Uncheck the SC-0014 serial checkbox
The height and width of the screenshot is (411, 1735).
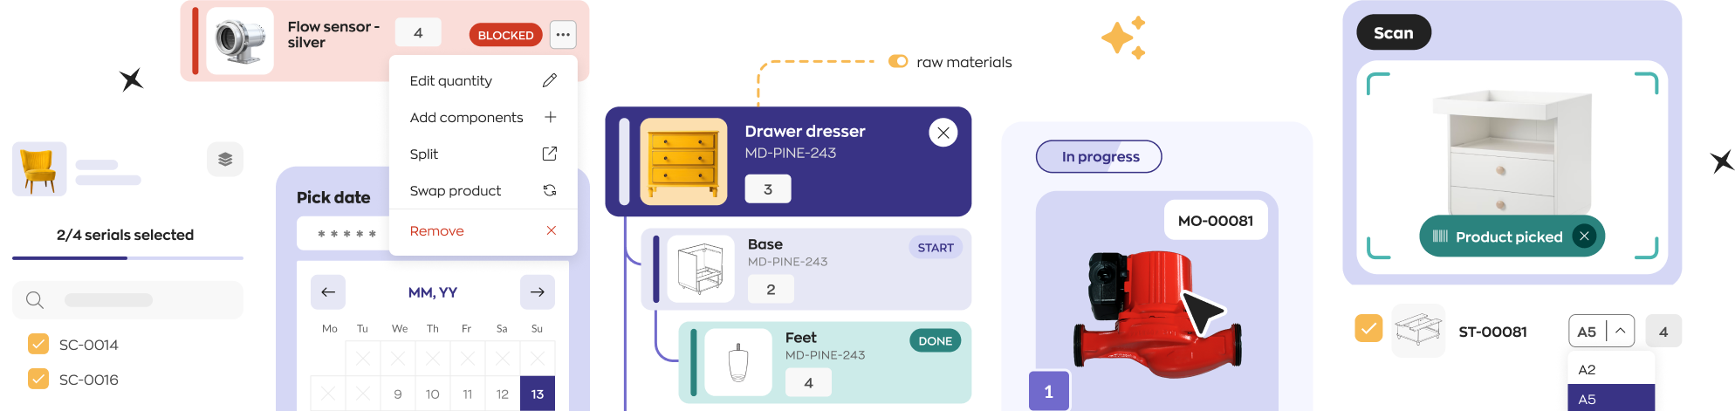pyautogui.click(x=38, y=345)
